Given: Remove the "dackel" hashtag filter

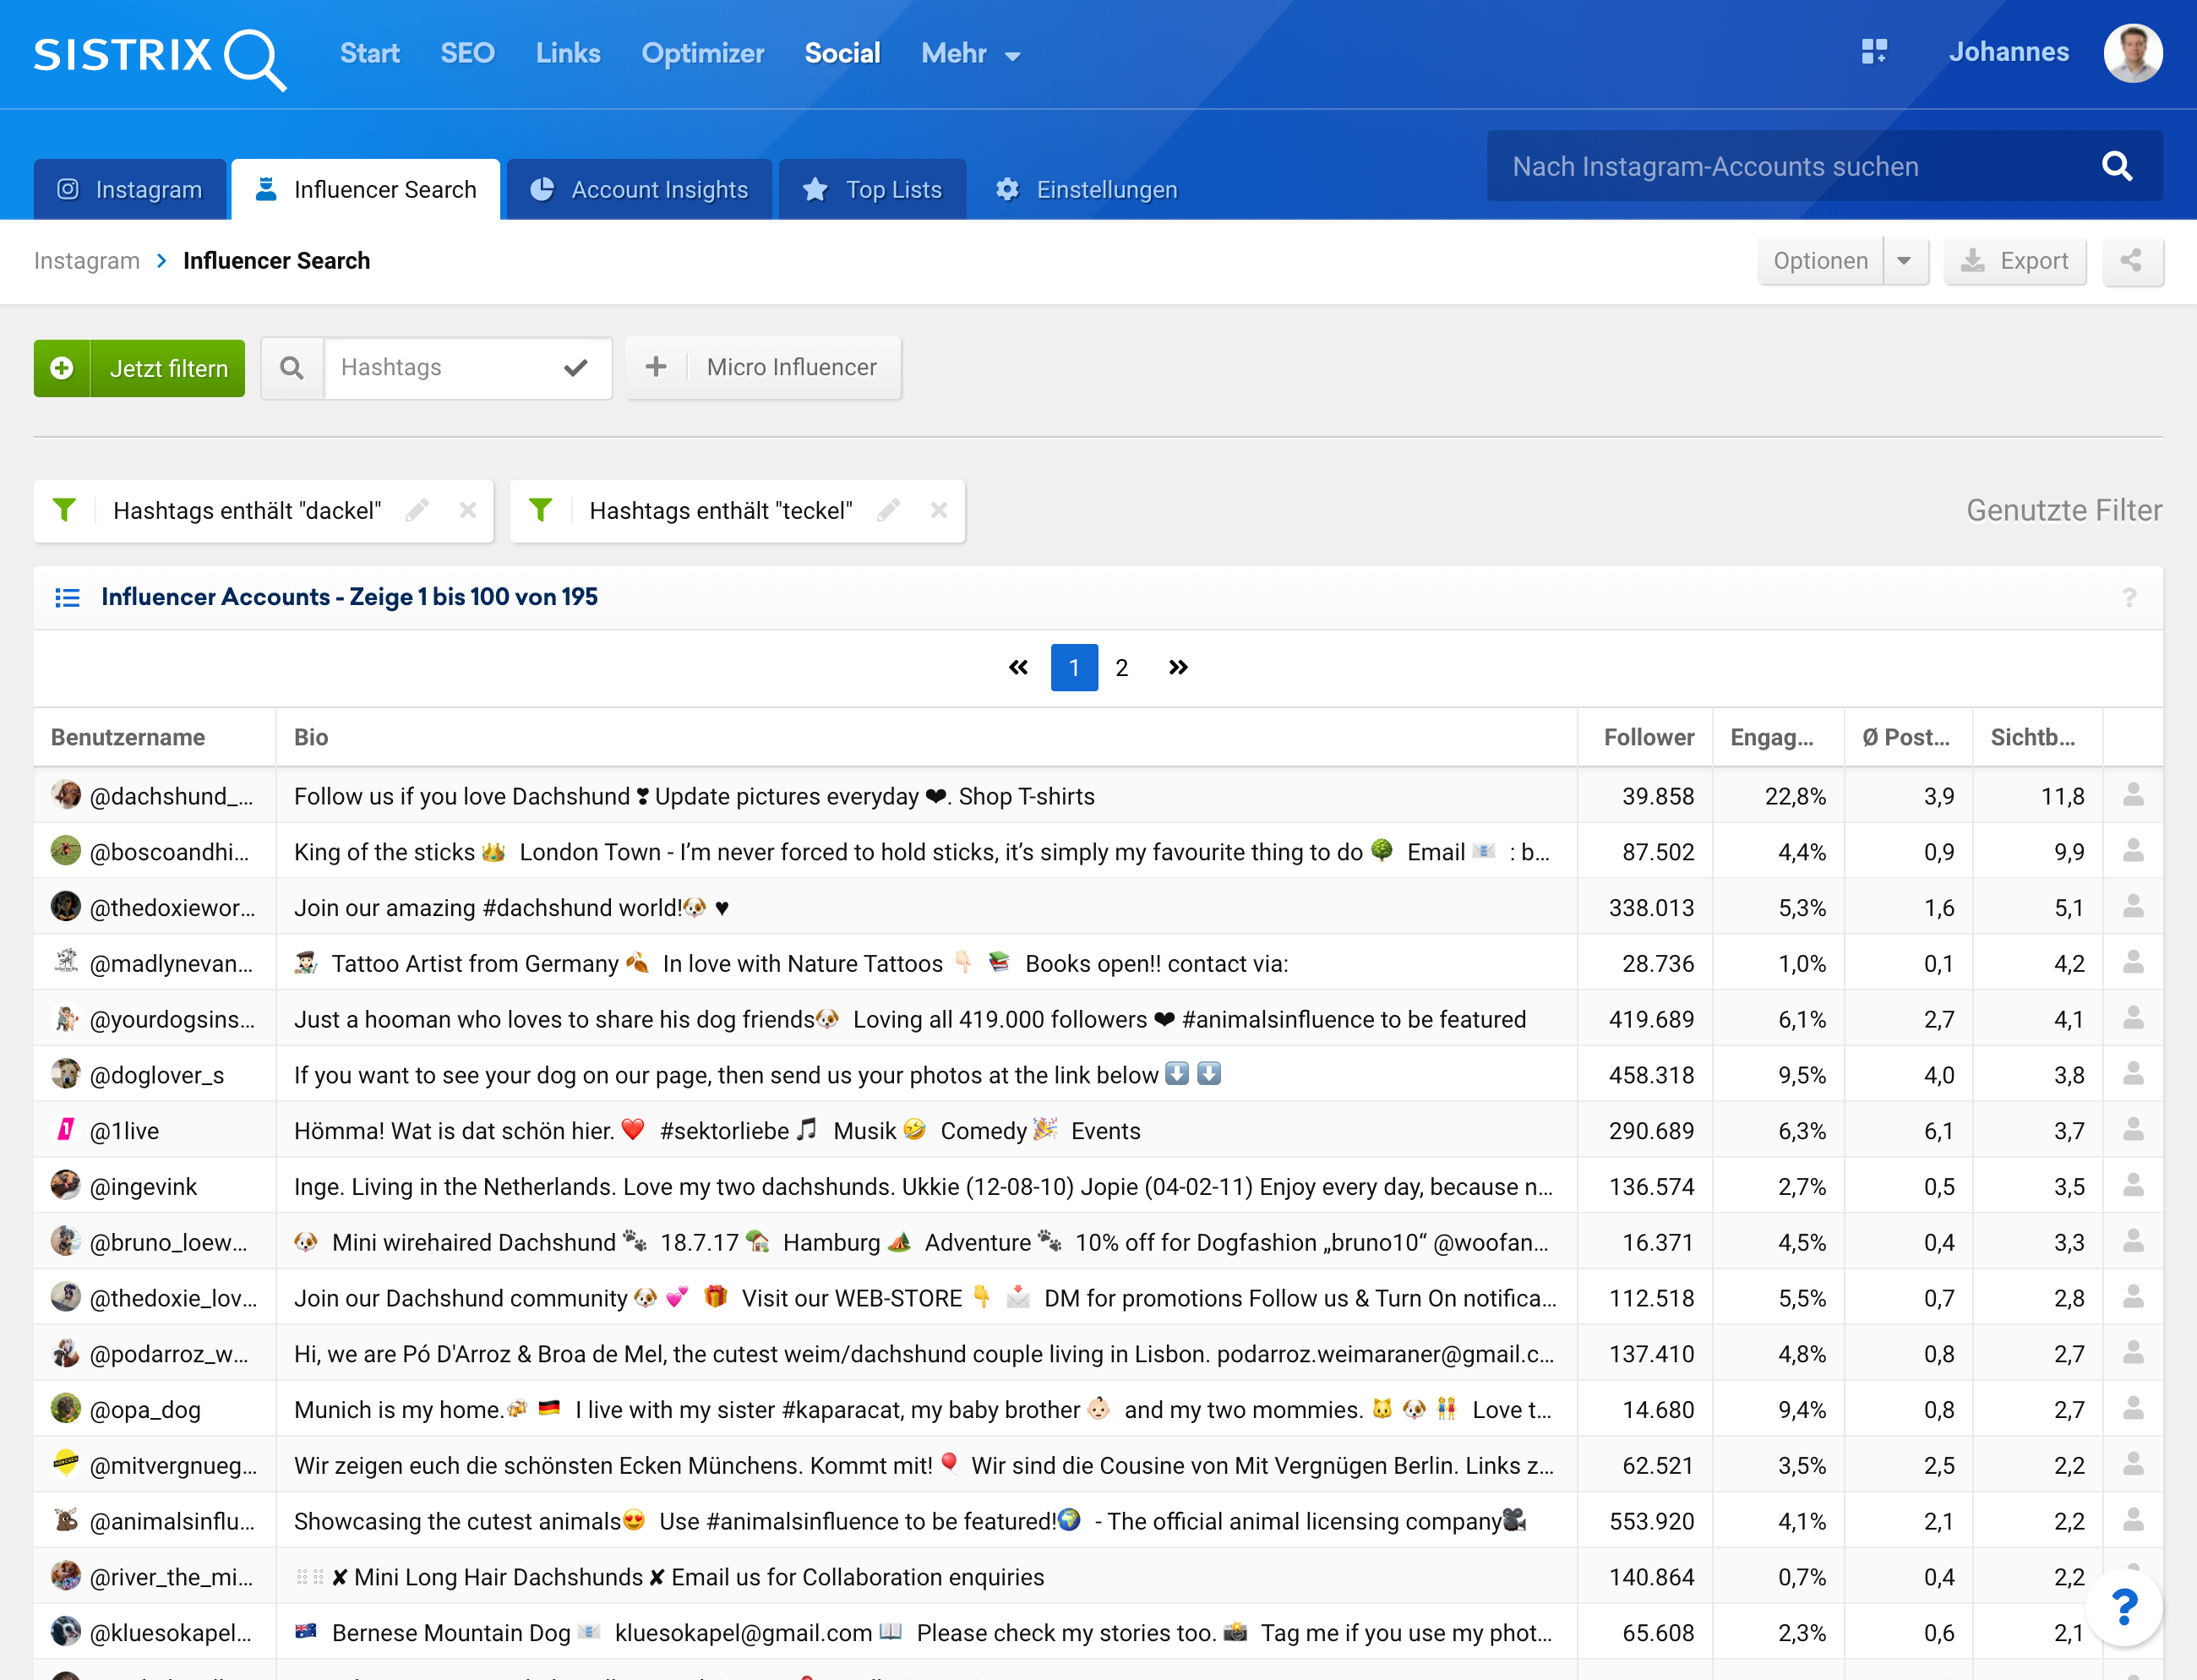Looking at the screenshot, I should tap(467, 511).
